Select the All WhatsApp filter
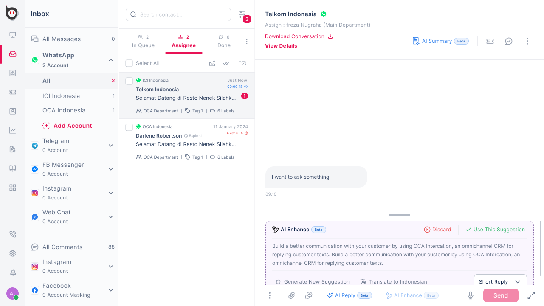The image size is (544, 306). coord(72,81)
